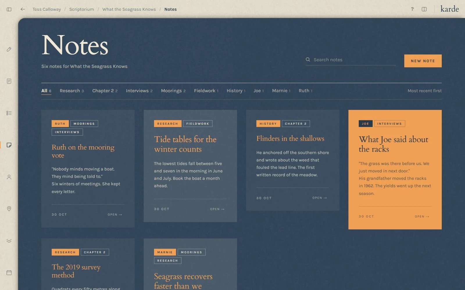Image resolution: width=465 pixels, height=290 pixels.
Task: Filter notes by Ruth tab
Action: tap(305, 91)
